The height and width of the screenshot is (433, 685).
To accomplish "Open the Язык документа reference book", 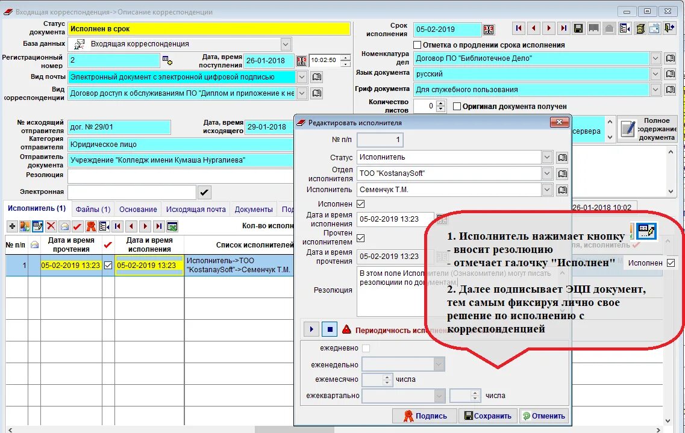I will coord(671,73).
